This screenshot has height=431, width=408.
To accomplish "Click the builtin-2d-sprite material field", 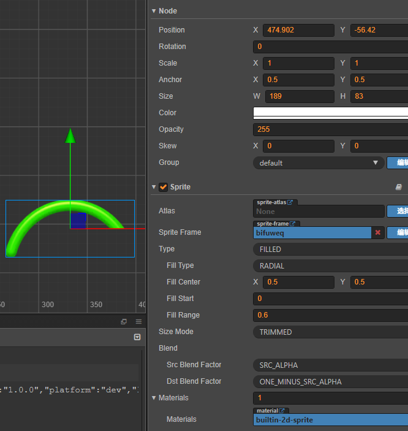I will tap(331, 420).
